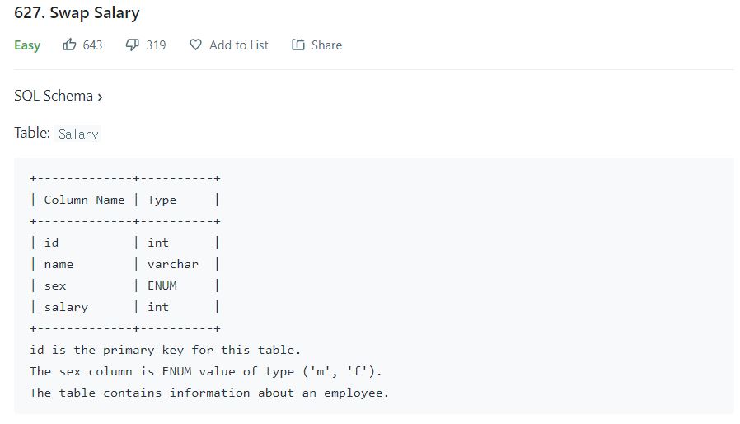The image size is (740, 424).
Task: Click the 627. Swap Salary title
Action: click(x=77, y=12)
